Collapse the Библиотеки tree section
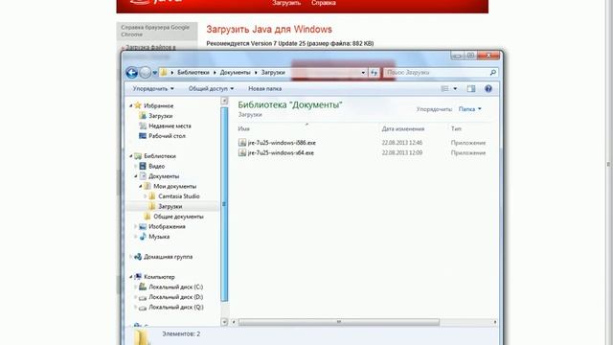The width and height of the screenshot is (613, 345). pos(131,156)
